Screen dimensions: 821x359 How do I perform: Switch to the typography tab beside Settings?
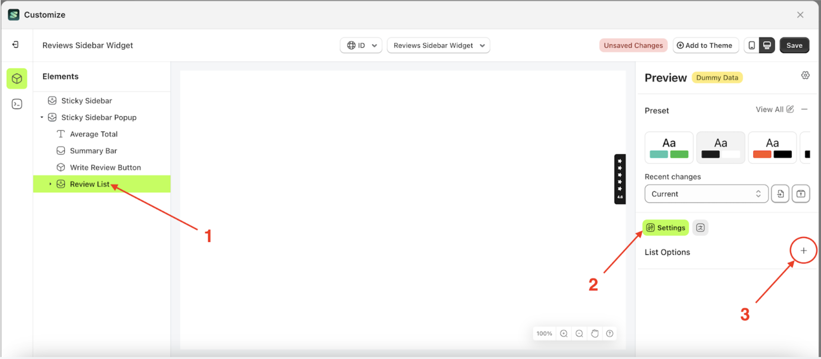point(700,227)
